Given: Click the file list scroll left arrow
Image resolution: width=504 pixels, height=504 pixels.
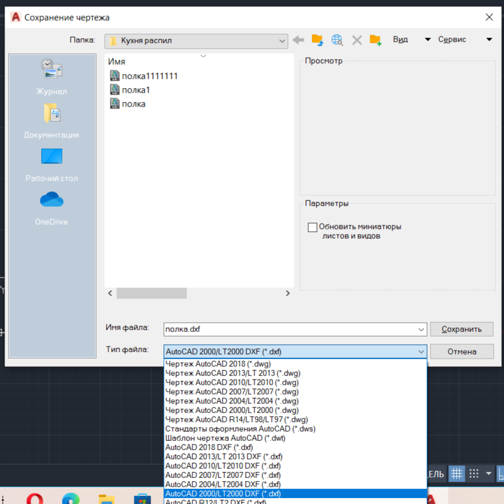Looking at the screenshot, I should click(110, 294).
